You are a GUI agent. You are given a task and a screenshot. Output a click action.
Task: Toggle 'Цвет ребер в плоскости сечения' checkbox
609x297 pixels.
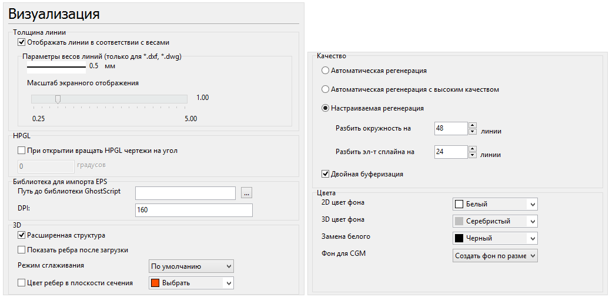pyautogui.click(x=22, y=283)
